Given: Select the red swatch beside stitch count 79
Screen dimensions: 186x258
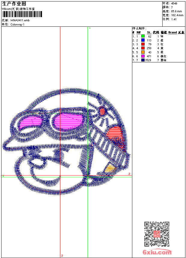Looking at the screenshot, I should point(143,44).
